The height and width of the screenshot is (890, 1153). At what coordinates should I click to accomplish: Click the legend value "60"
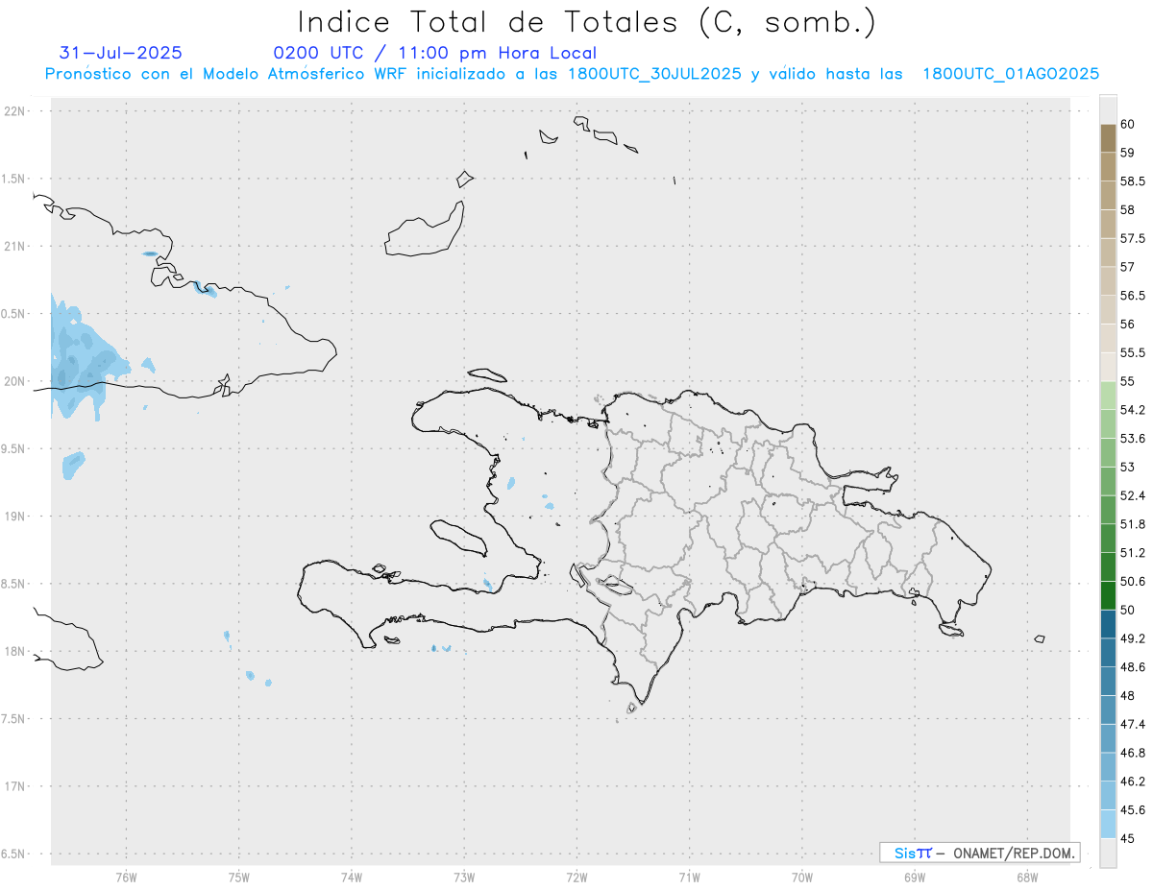tap(1128, 124)
